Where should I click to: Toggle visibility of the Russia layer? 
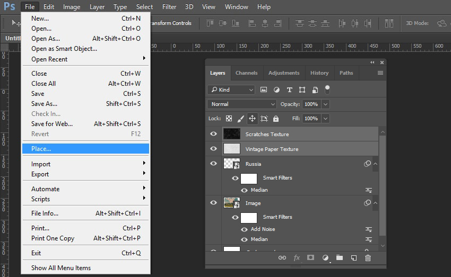click(213, 164)
